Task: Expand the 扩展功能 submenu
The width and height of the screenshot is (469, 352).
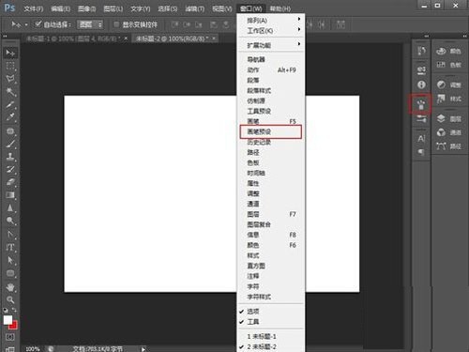Action: point(271,45)
